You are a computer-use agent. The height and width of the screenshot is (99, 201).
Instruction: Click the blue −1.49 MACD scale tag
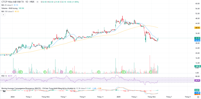[197, 93]
